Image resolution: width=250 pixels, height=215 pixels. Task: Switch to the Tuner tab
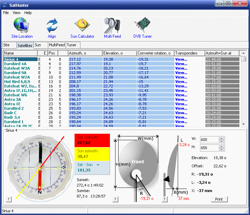tap(73, 45)
